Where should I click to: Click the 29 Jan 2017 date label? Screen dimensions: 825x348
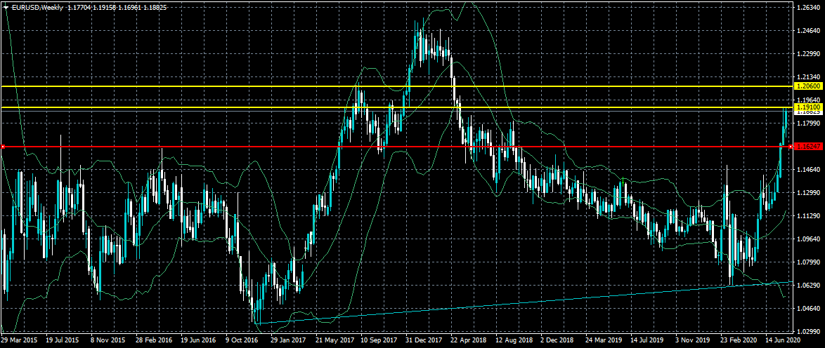tap(288, 341)
